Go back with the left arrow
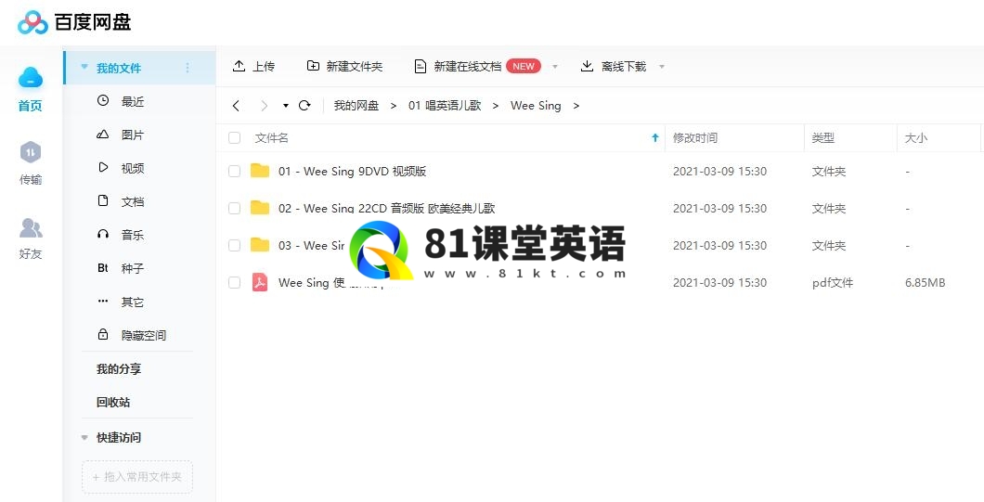Image resolution: width=984 pixels, height=502 pixels. point(236,106)
